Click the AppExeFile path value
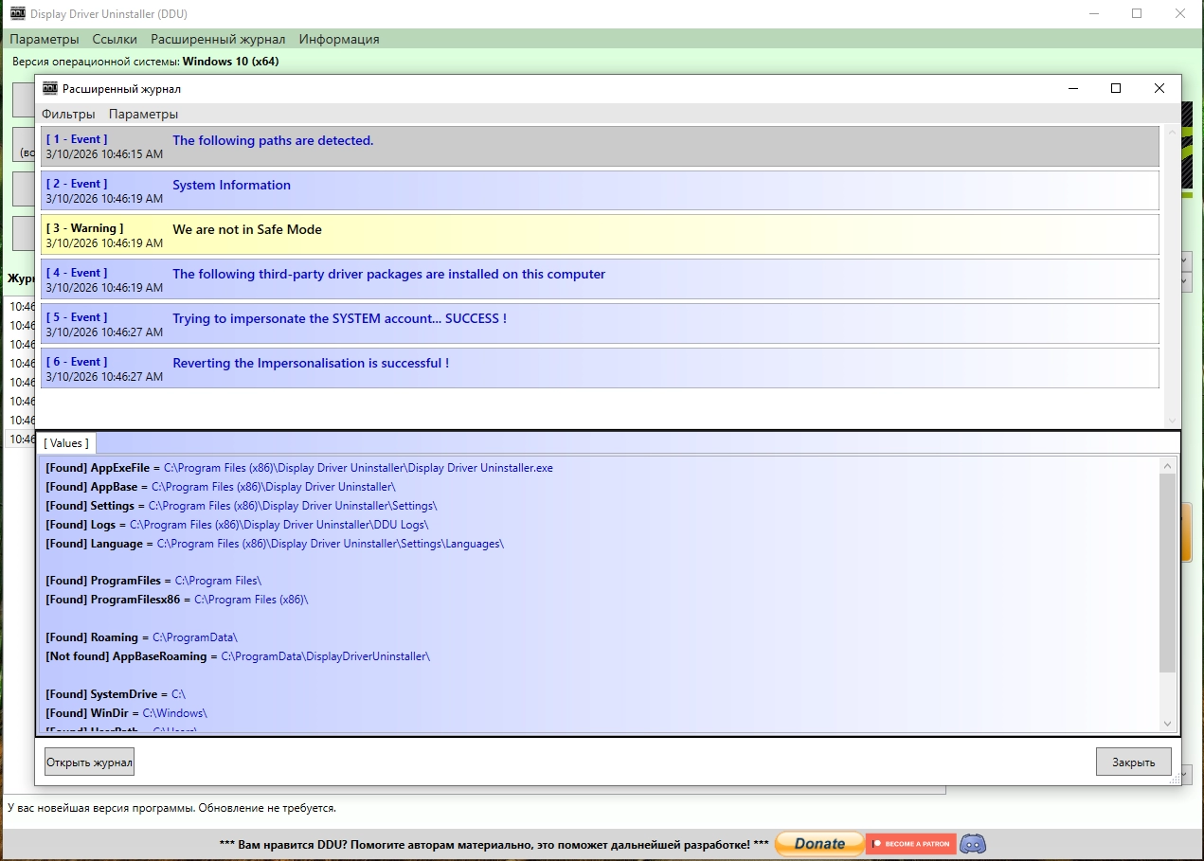The image size is (1204, 861). [358, 468]
